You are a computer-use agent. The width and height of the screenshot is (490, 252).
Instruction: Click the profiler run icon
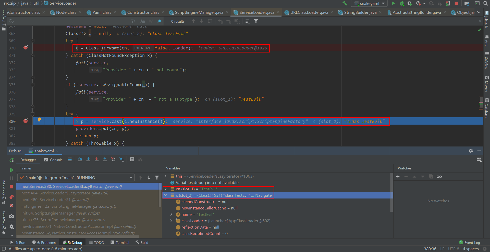pyautogui.click(x=418, y=3)
